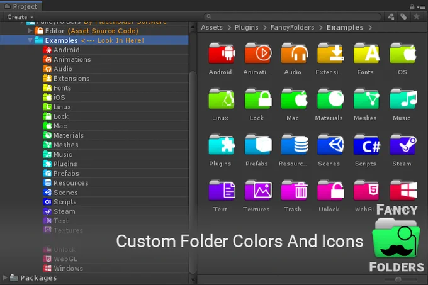Screen dimensions: 428x285
Task: Select the Unlock folder icon in grid
Action: click(x=330, y=191)
